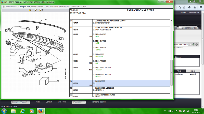
Task: Switch to the PR (0) tab
Action: 179,71
